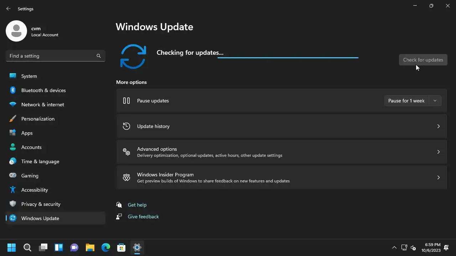Click the Update history chevron arrow
456x256 pixels.
coord(439,126)
